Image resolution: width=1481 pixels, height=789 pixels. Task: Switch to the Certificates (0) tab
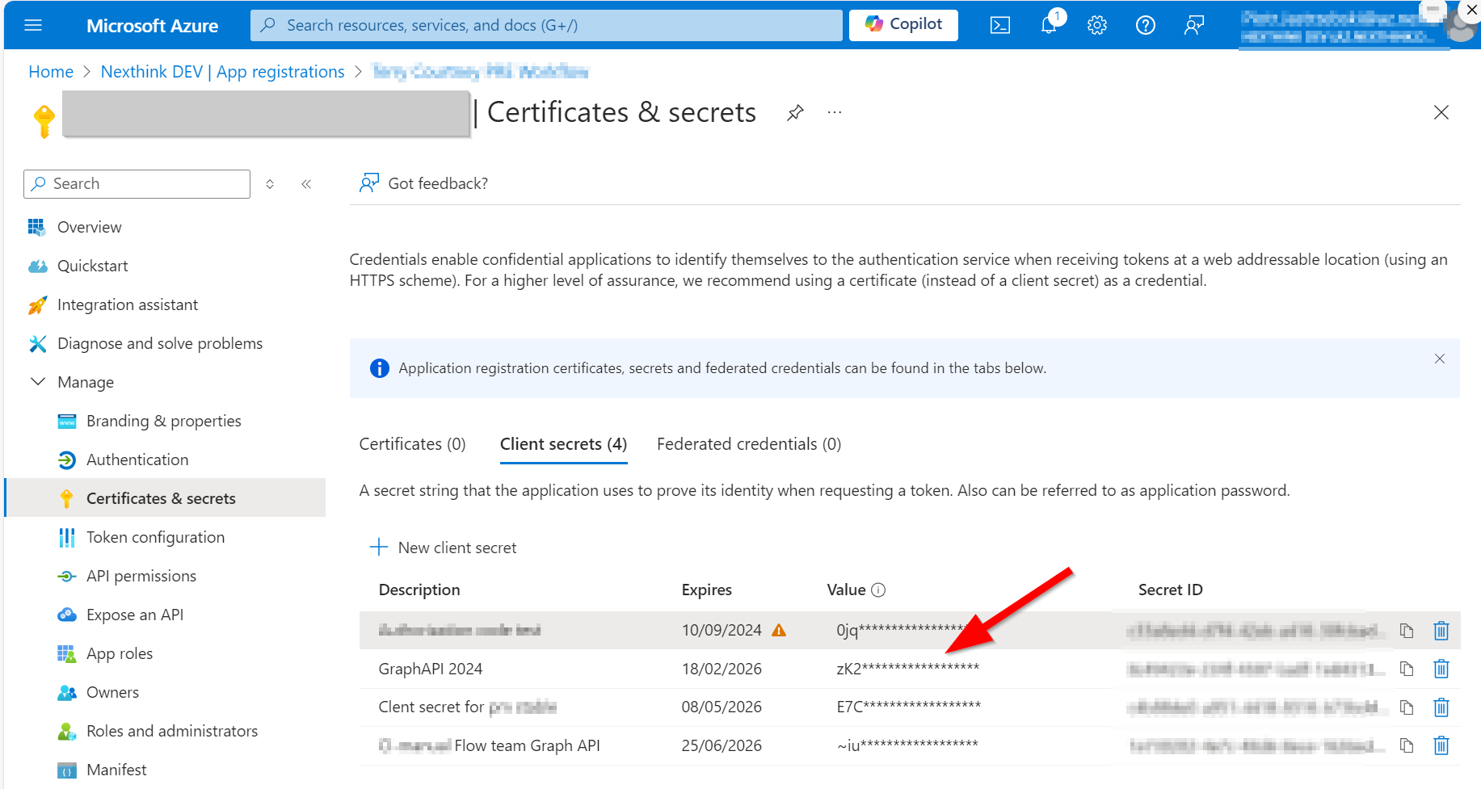tap(412, 444)
